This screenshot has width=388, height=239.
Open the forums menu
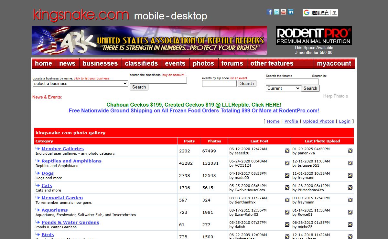click(x=232, y=63)
